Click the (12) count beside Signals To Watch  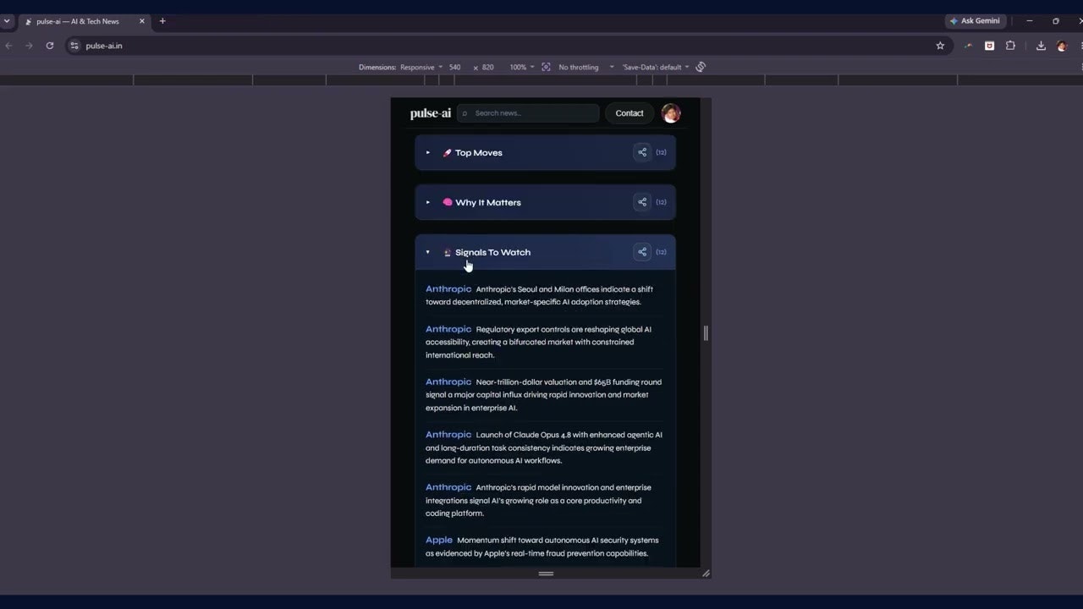pos(661,252)
